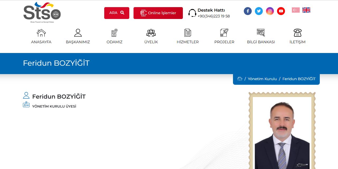Screen dimensions: 338x169
Task: Click the Anasayfa house icon
Action: coord(41,33)
